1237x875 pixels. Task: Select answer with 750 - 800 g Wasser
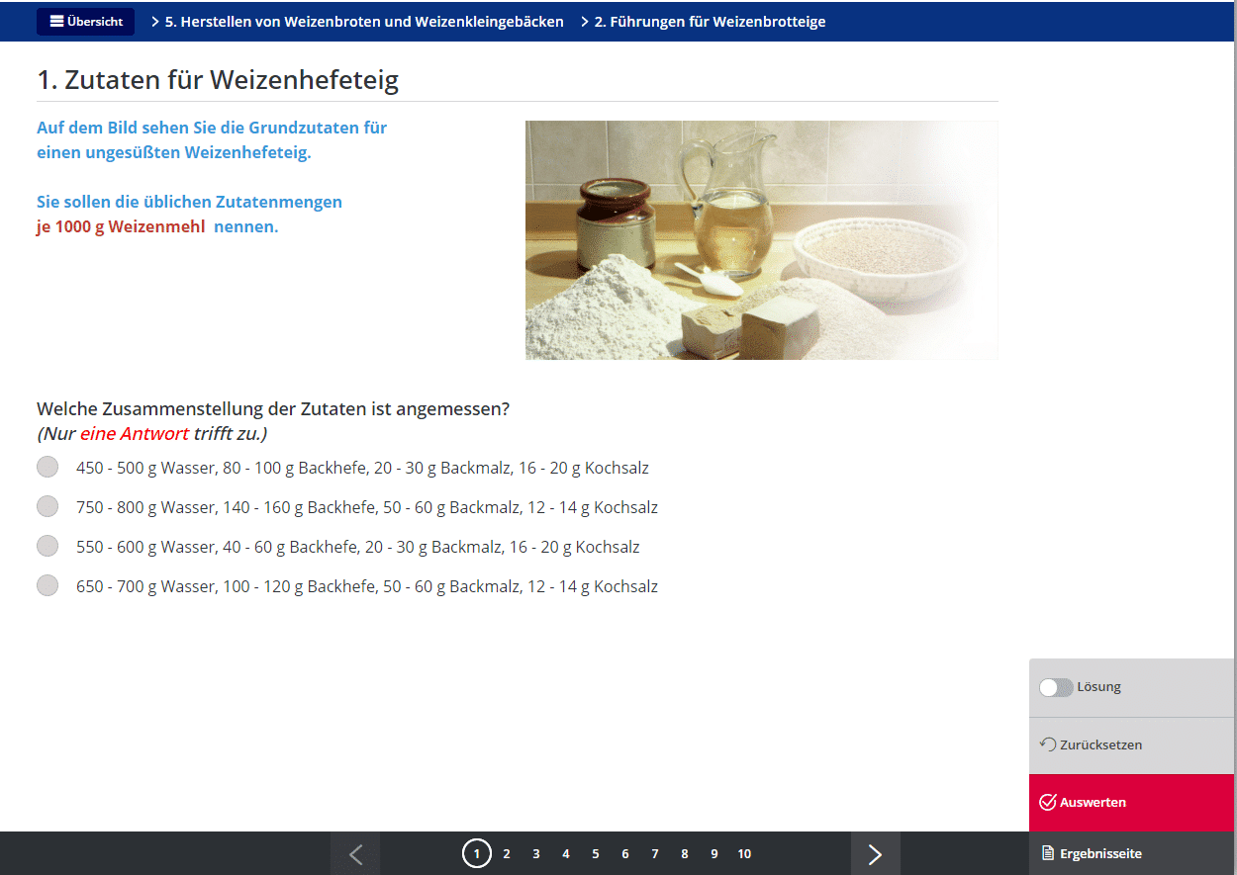[x=48, y=507]
